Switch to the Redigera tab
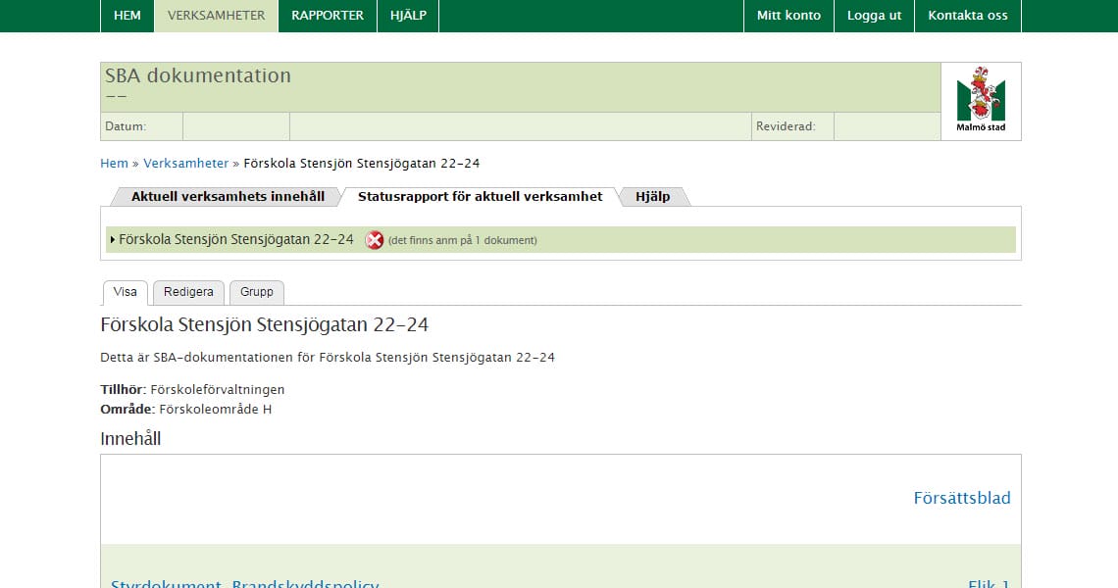The width and height of the screenshot is (1118, 588). tap(188, 292)
